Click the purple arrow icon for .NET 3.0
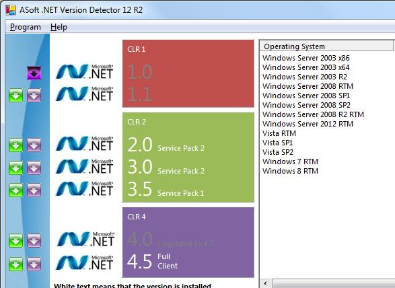 (34, 168)
